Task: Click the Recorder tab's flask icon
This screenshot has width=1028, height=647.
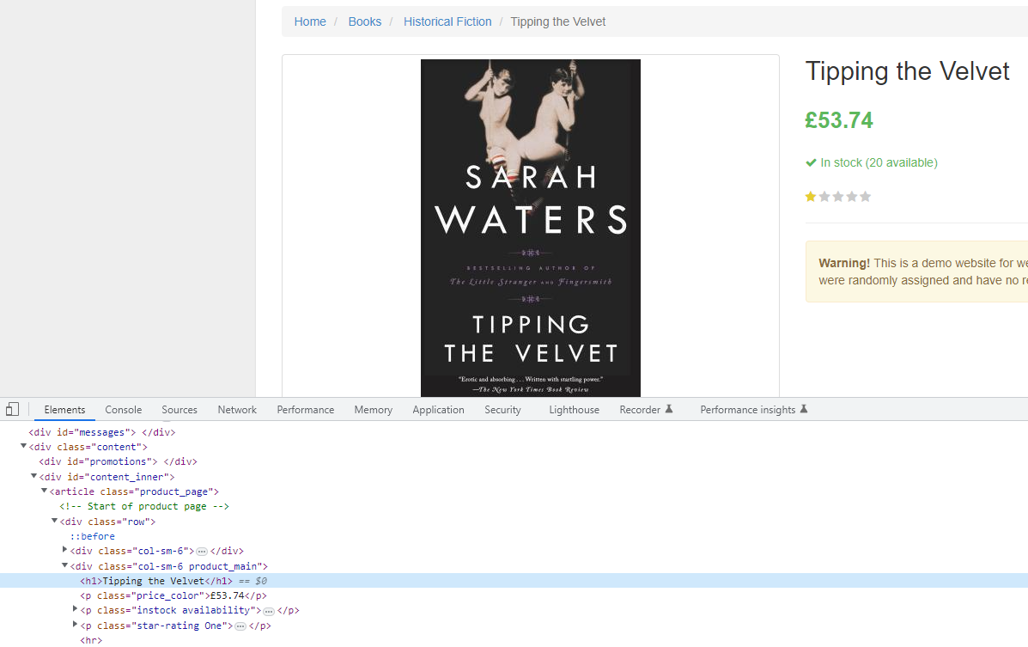Action: coord(669,409)
